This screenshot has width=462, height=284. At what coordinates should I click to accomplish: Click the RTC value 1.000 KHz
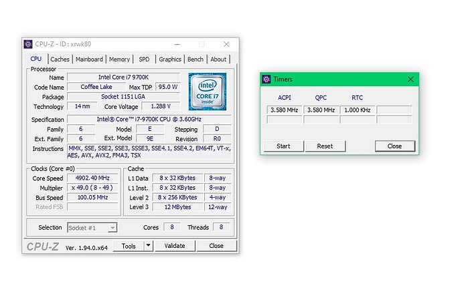(x=358, y=110)
